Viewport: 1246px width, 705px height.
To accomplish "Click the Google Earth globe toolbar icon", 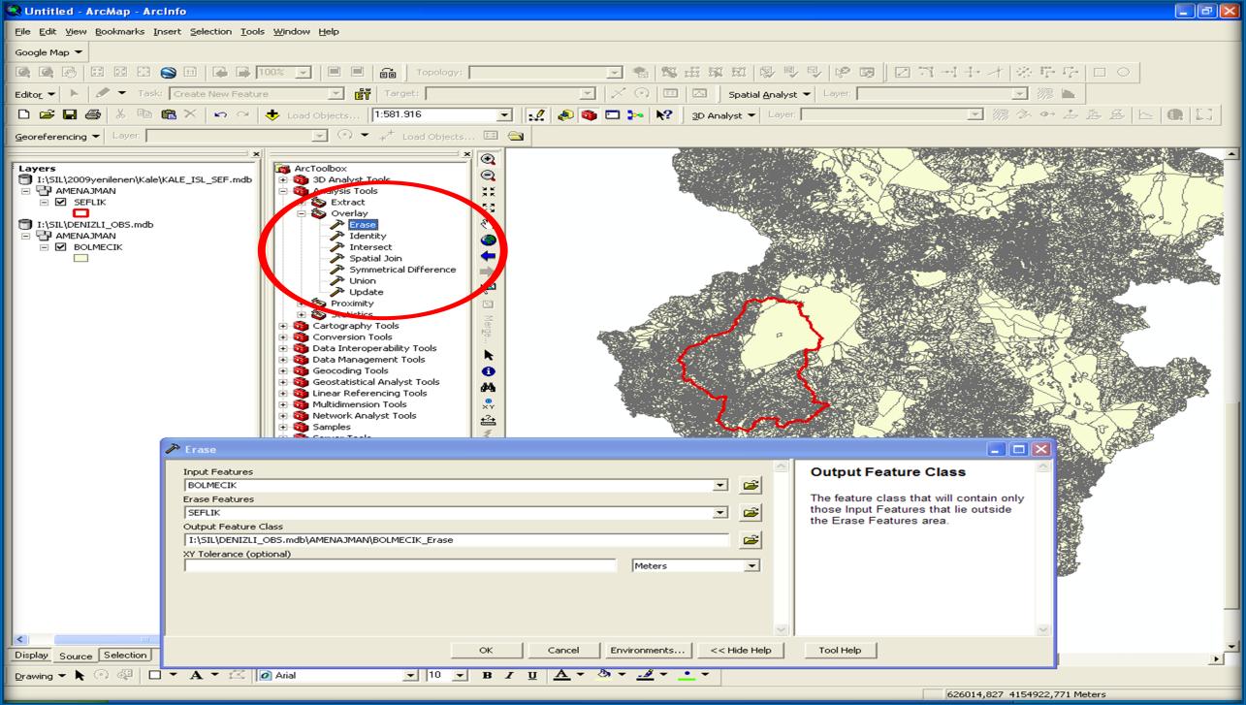I will 169,73.
